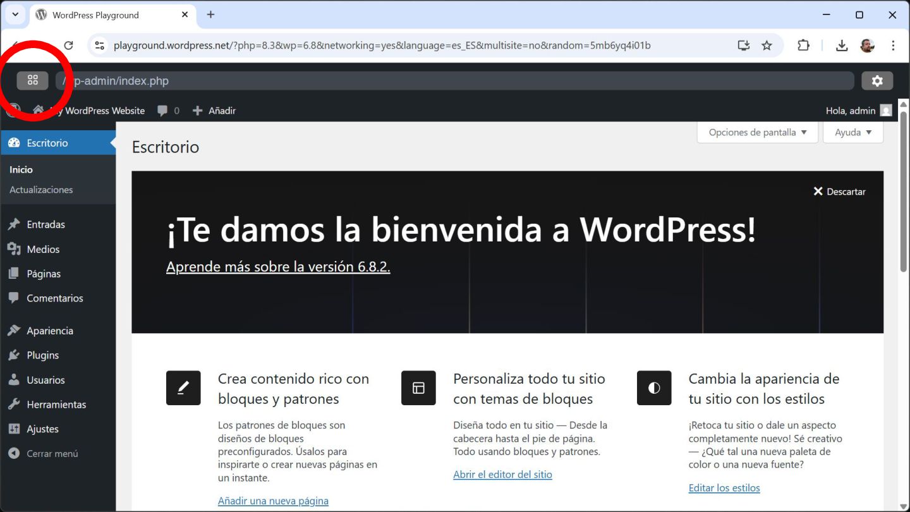Open the Medios menu label
The width and height of the screenshot is (910, 512).
43,249
